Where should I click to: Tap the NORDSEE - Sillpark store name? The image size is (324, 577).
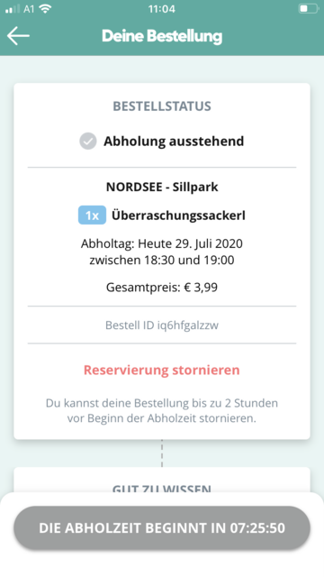[162, 187]
